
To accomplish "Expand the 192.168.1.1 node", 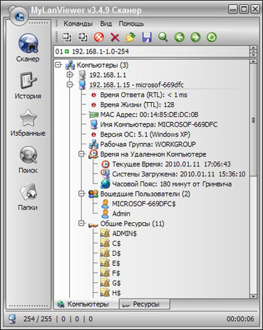I will click(70, 74).
